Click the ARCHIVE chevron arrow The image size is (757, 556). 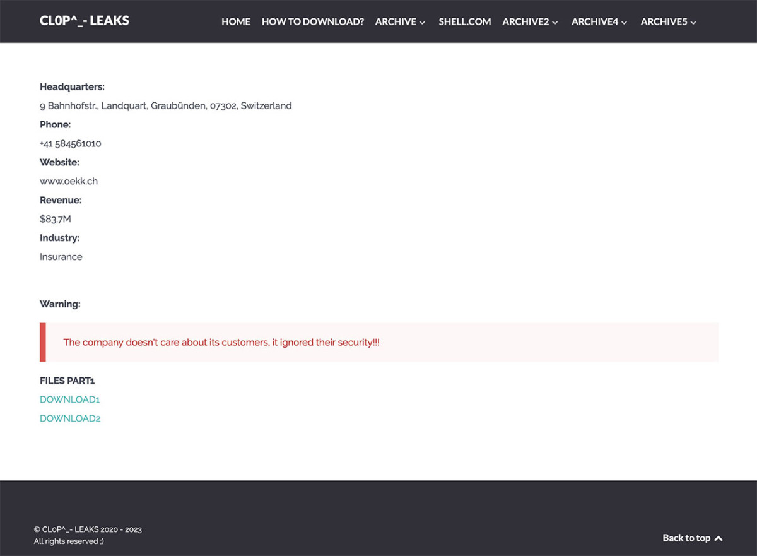[421, 22]
